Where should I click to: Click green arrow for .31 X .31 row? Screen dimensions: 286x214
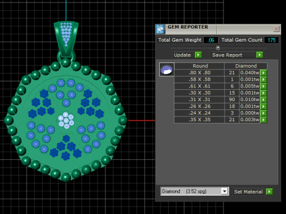(x=263, y=99)
